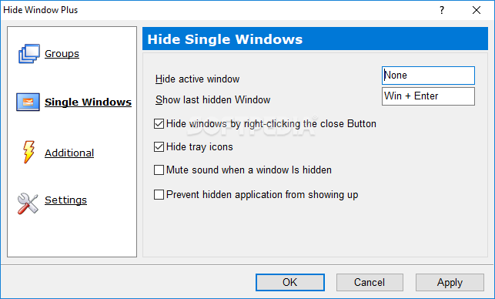Go to the Additional page
495x299 pixels.
[x=69, y=153]
